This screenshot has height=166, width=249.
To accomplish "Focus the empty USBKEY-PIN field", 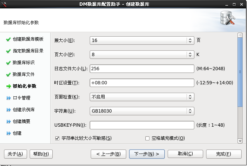I will [142, 125].
